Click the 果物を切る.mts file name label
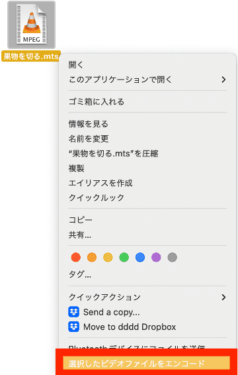 pos(31,56)
